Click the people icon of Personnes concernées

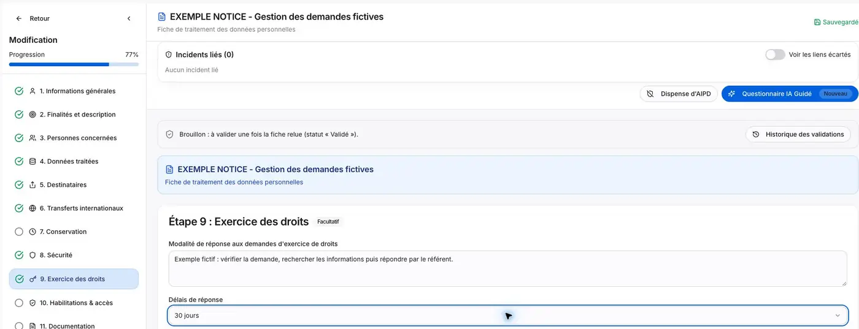pos(33,138)
